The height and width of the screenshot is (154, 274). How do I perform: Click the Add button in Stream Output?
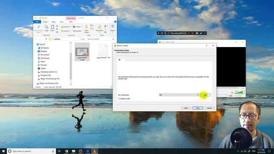(205, 95)
